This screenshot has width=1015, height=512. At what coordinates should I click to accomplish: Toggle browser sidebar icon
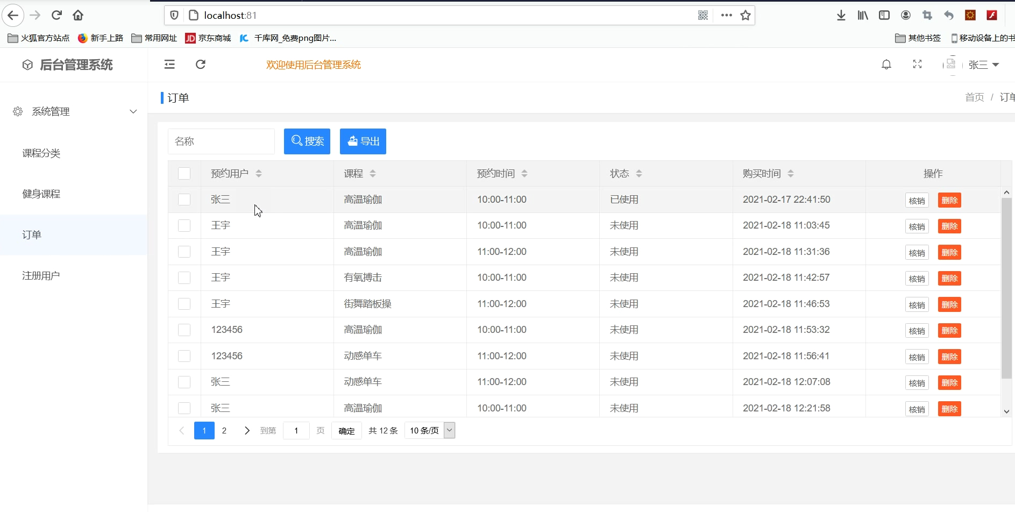[x=884, y=15]
